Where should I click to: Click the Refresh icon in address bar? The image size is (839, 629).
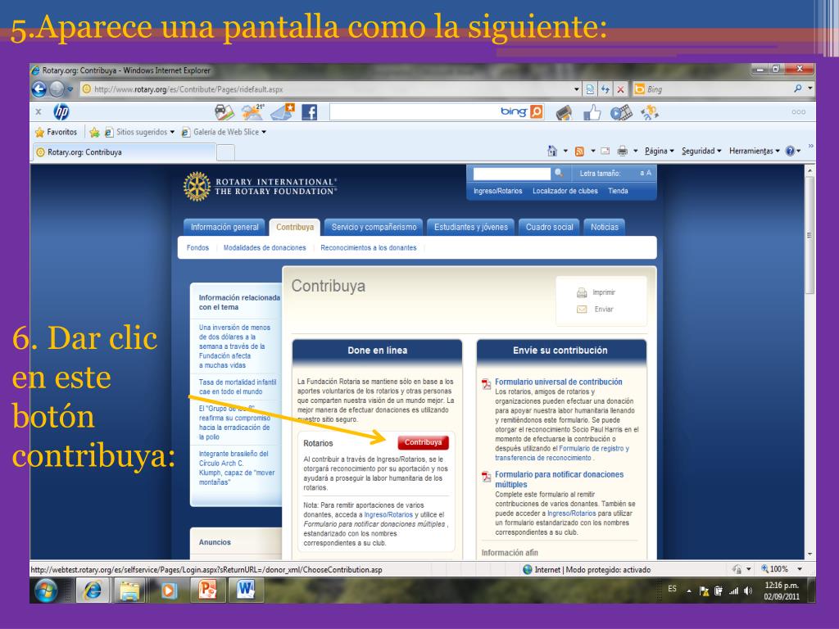pos(605,89)
